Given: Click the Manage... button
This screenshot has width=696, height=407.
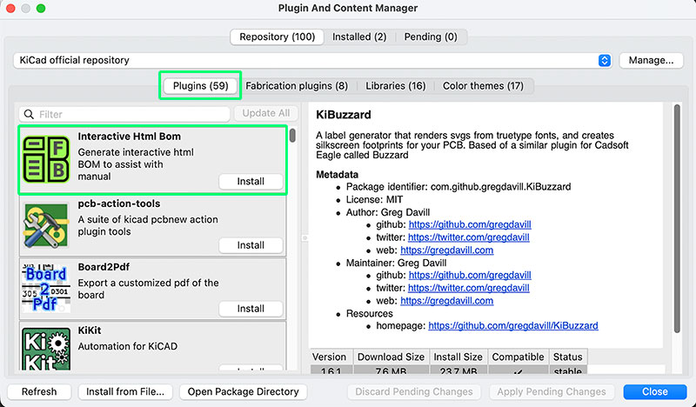Looking at the screenshot, I should point(651,60).
